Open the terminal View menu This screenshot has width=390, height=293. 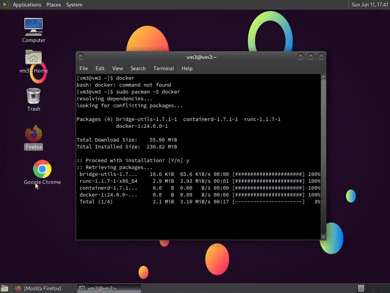pyautogui.click(x=118, y=68)
